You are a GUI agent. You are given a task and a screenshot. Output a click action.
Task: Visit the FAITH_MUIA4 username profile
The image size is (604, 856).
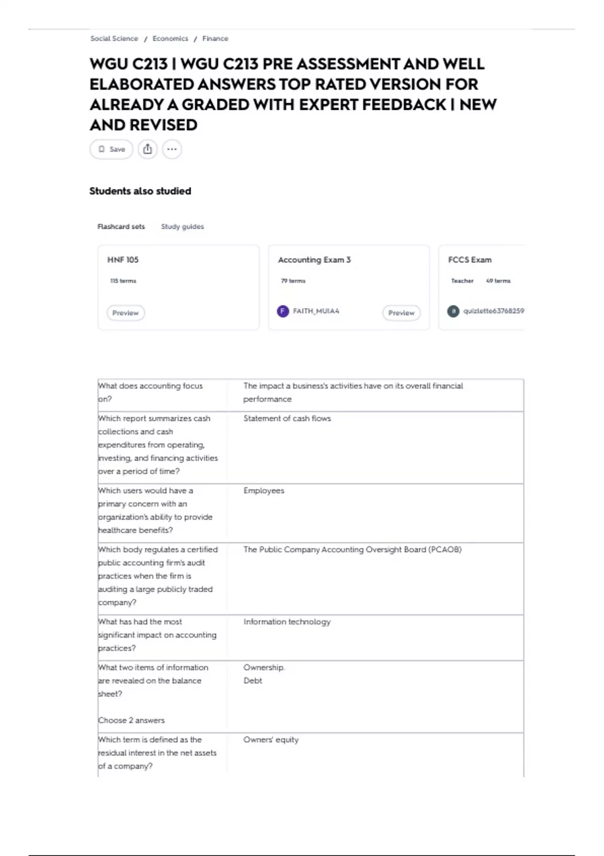[x=316, y=311]
